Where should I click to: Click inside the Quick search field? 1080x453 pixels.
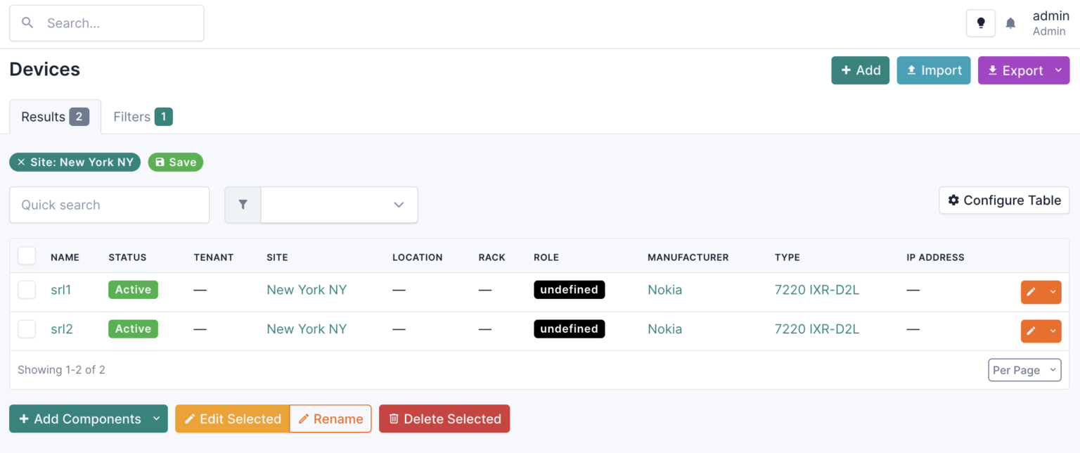[x=109, y=205]
